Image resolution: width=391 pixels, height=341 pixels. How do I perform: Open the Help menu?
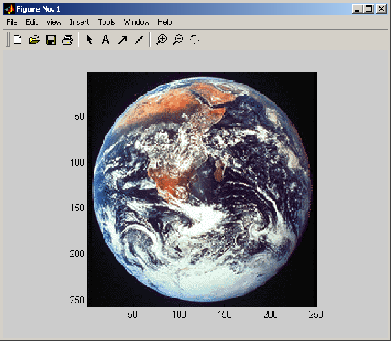pos(165,22)
